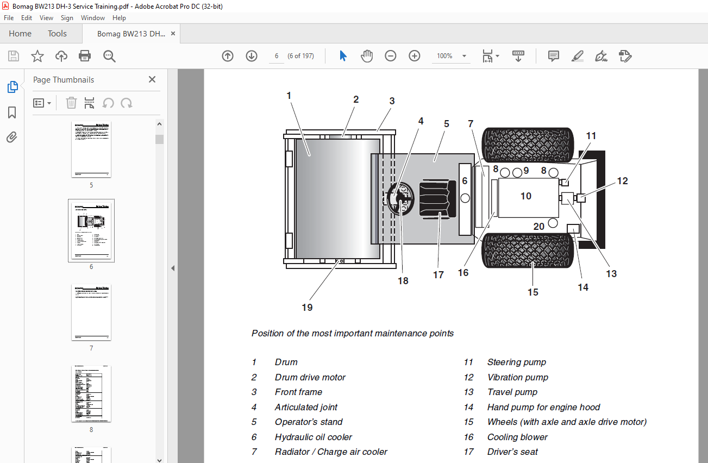The height and width of the screenshot is (463, 708).
Task: Enable scrolling mode via the keyboard-arrow icon
Action: pyautogui.click(x=518, y=56)
